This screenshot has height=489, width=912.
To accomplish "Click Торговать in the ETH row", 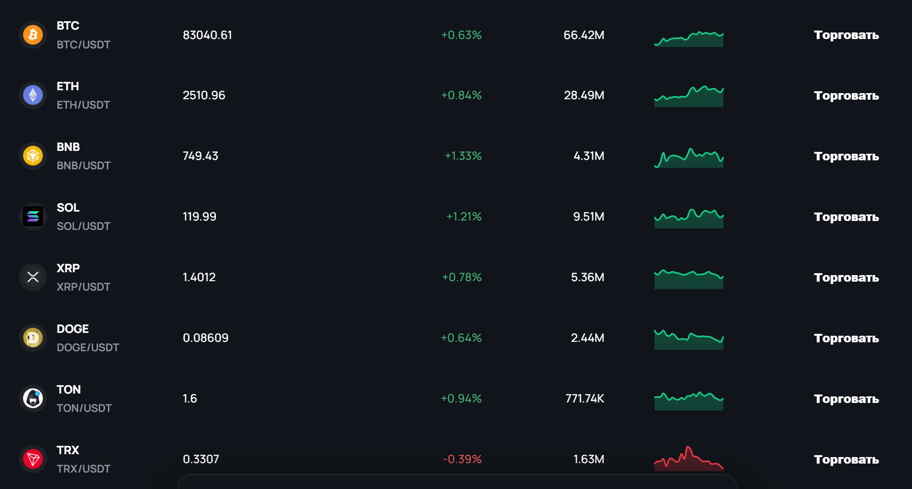I will 846,96.
